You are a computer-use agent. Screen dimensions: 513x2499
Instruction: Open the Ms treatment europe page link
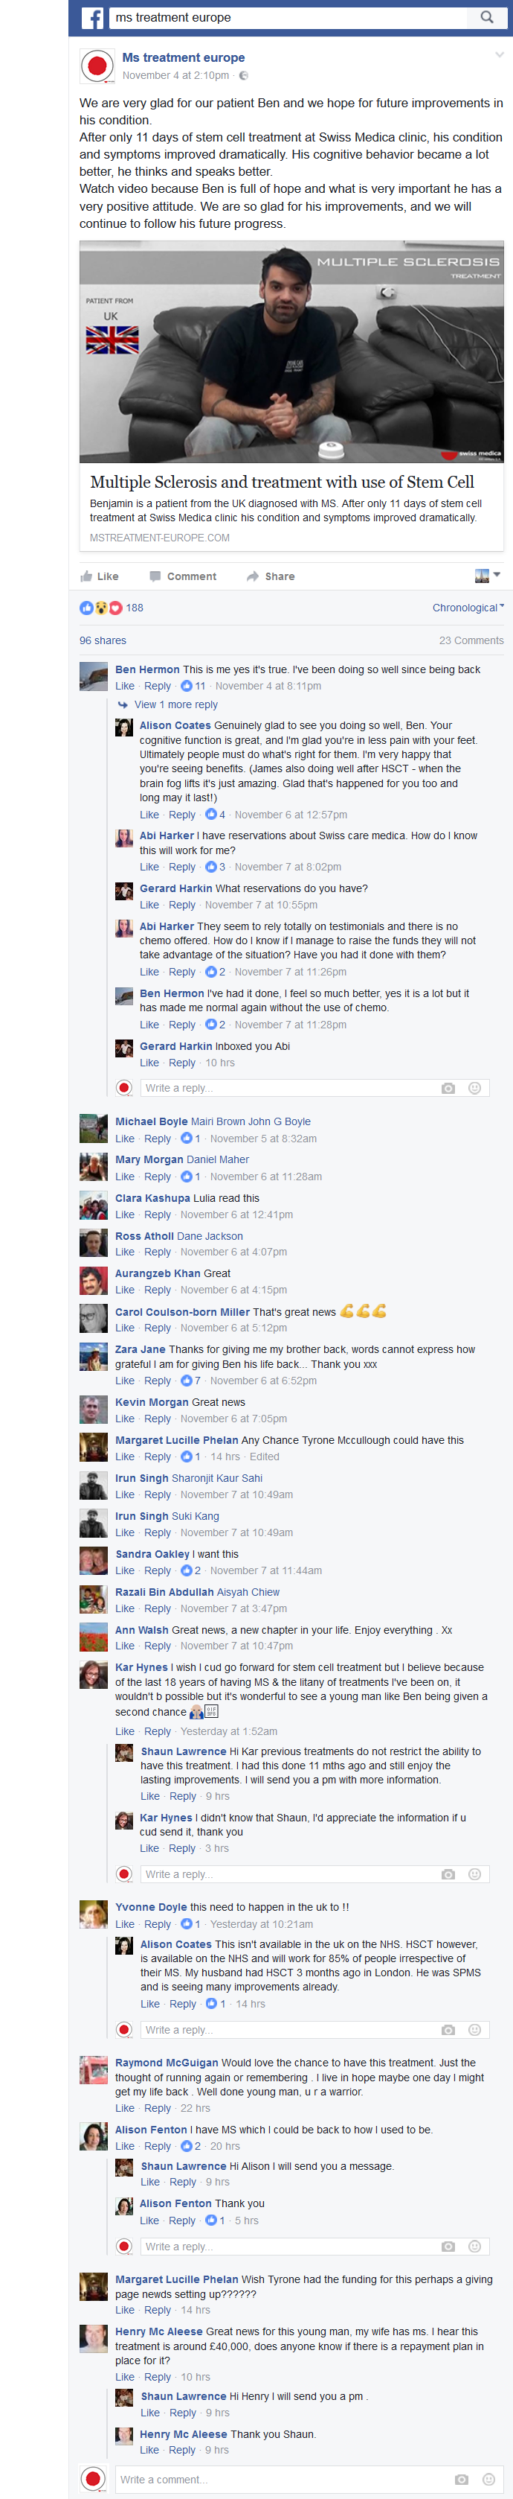coord(183,57)
